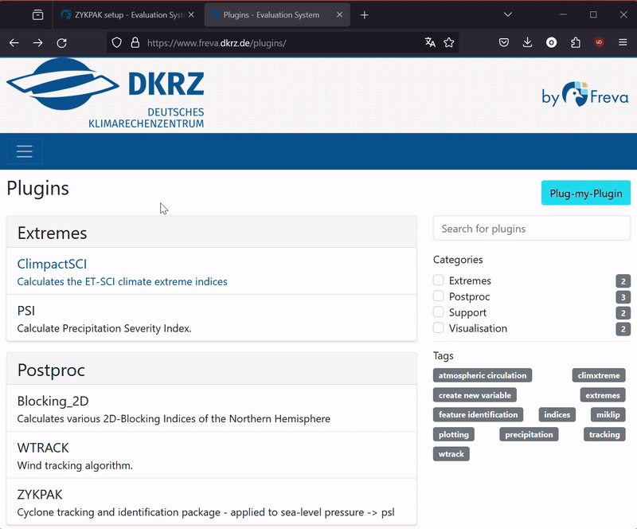The height and width of the screenshot is (529, 637).
Task: Click 'Calculate Precipitation Severity Index.' description
Action: pos(104,328)
